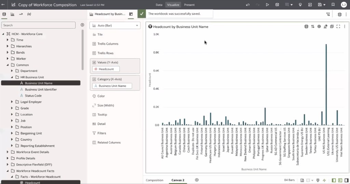The image size is (350, 184).
Task: Click the data panel vertical scrollbar
Action: pos(82,49)
